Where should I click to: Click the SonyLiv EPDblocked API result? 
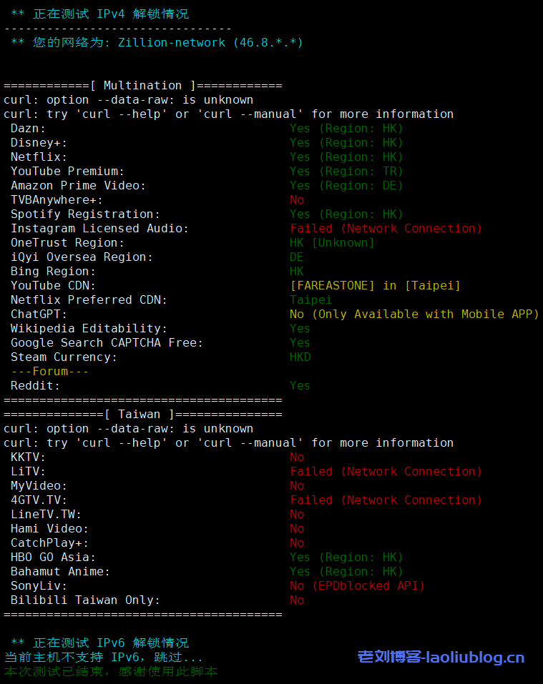357,586
